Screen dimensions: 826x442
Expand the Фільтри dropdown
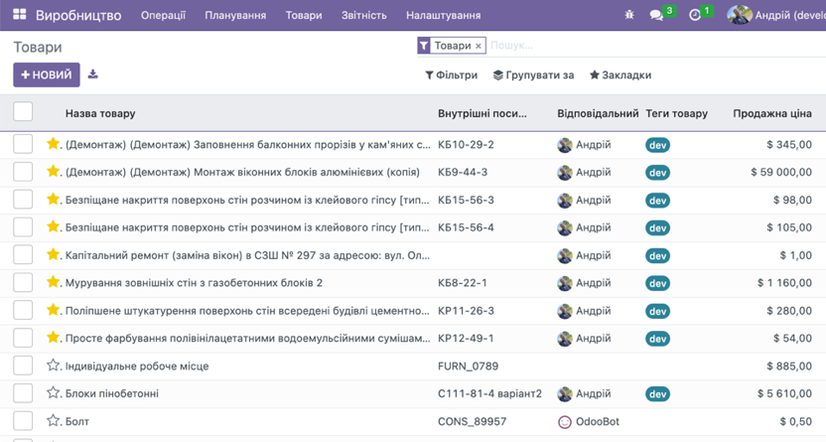tap(451, 75)
